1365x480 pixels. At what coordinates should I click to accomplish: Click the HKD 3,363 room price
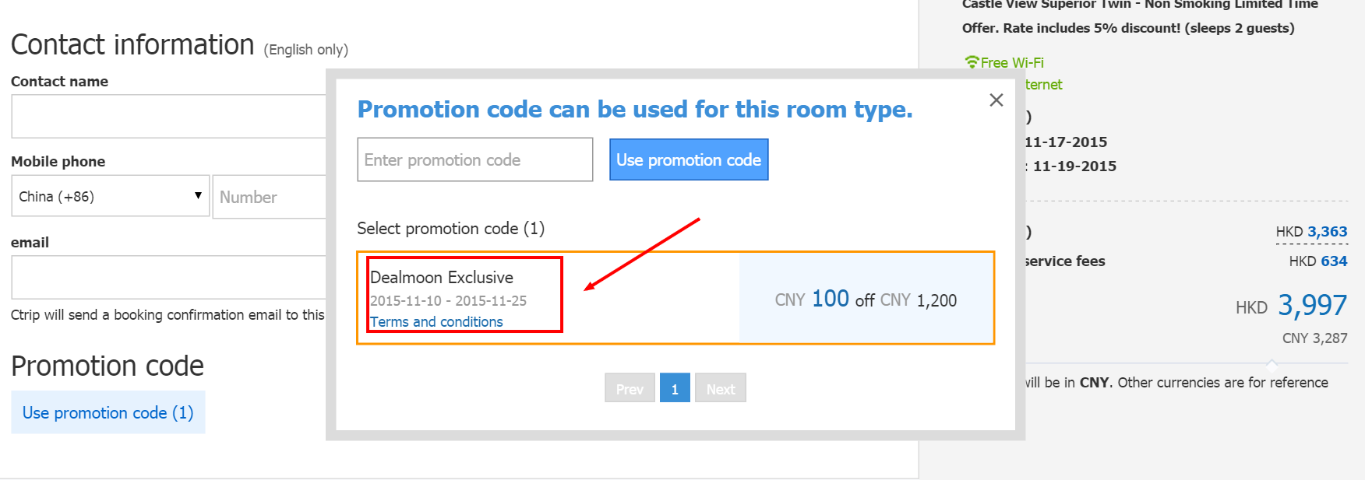click(x=1311, y=232)
